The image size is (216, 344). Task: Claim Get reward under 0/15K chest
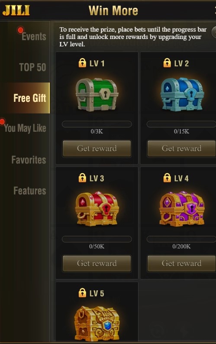click(181, 149)
